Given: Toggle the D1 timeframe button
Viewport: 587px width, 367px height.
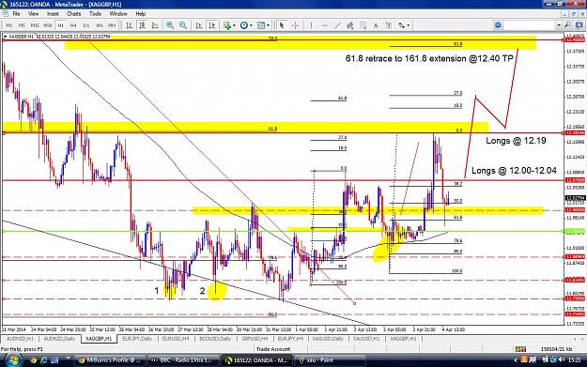Looking at the screenshot, I should click(x=86, y=25).
